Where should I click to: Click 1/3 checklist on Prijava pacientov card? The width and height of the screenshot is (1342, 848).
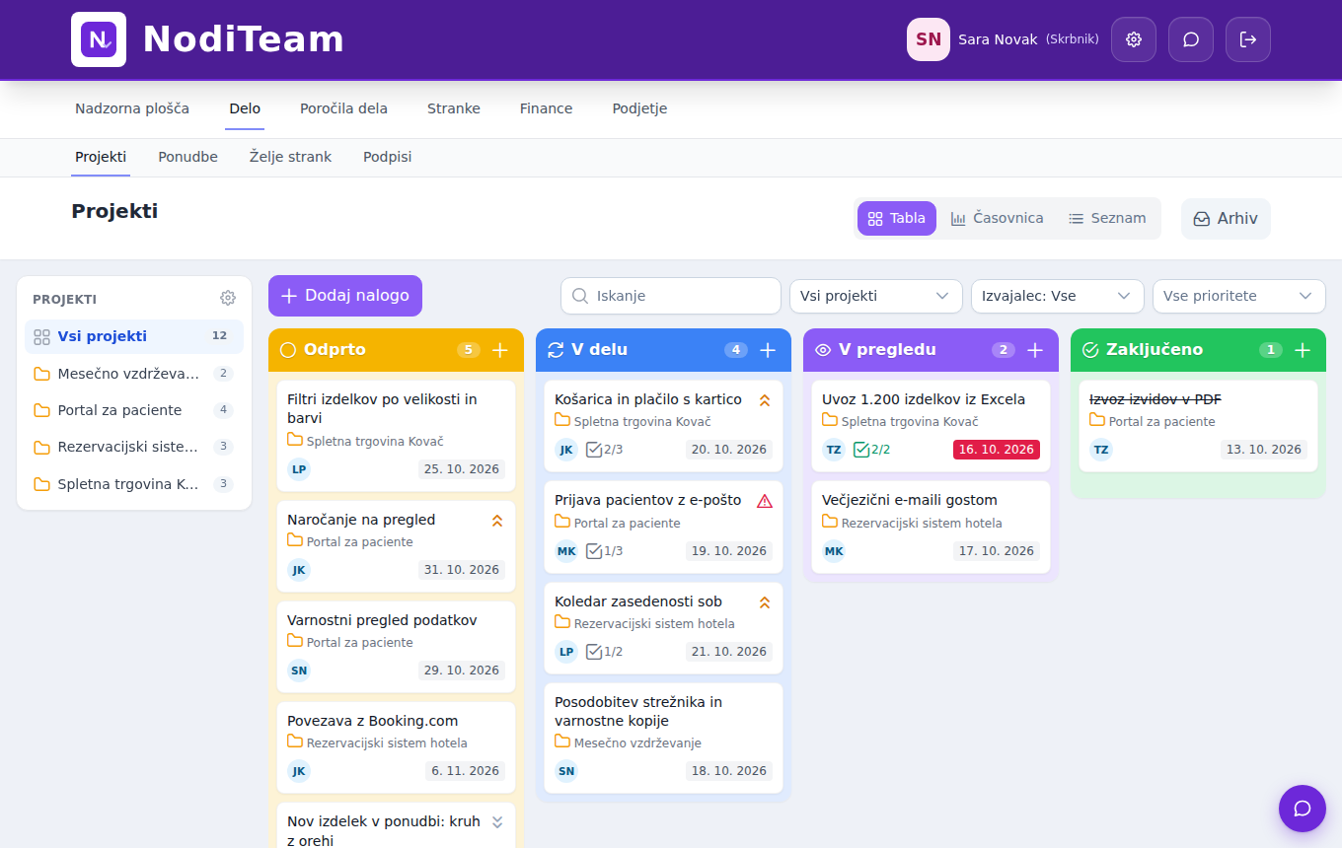coord(605,551)
